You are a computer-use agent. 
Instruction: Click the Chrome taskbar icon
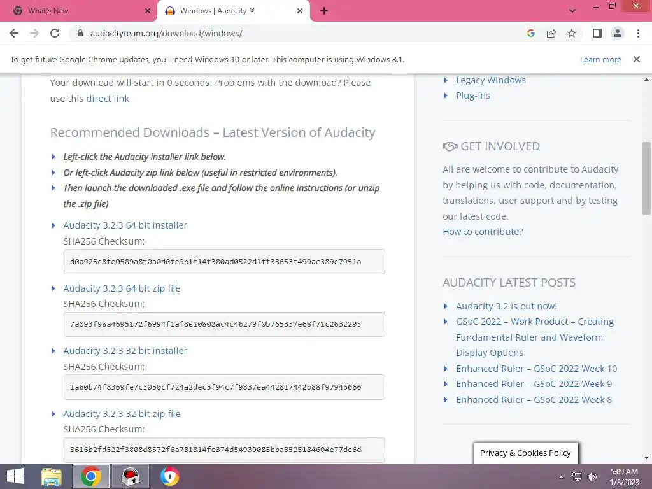91,476
